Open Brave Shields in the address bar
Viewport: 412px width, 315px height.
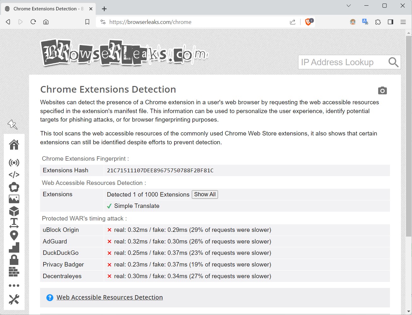[308, 22]
